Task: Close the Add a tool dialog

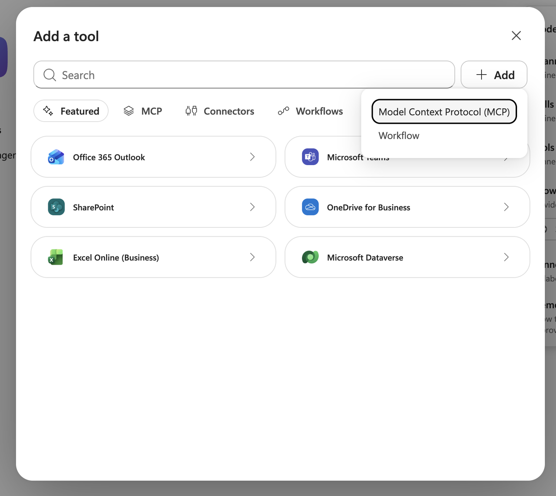Action: point(516,36)
